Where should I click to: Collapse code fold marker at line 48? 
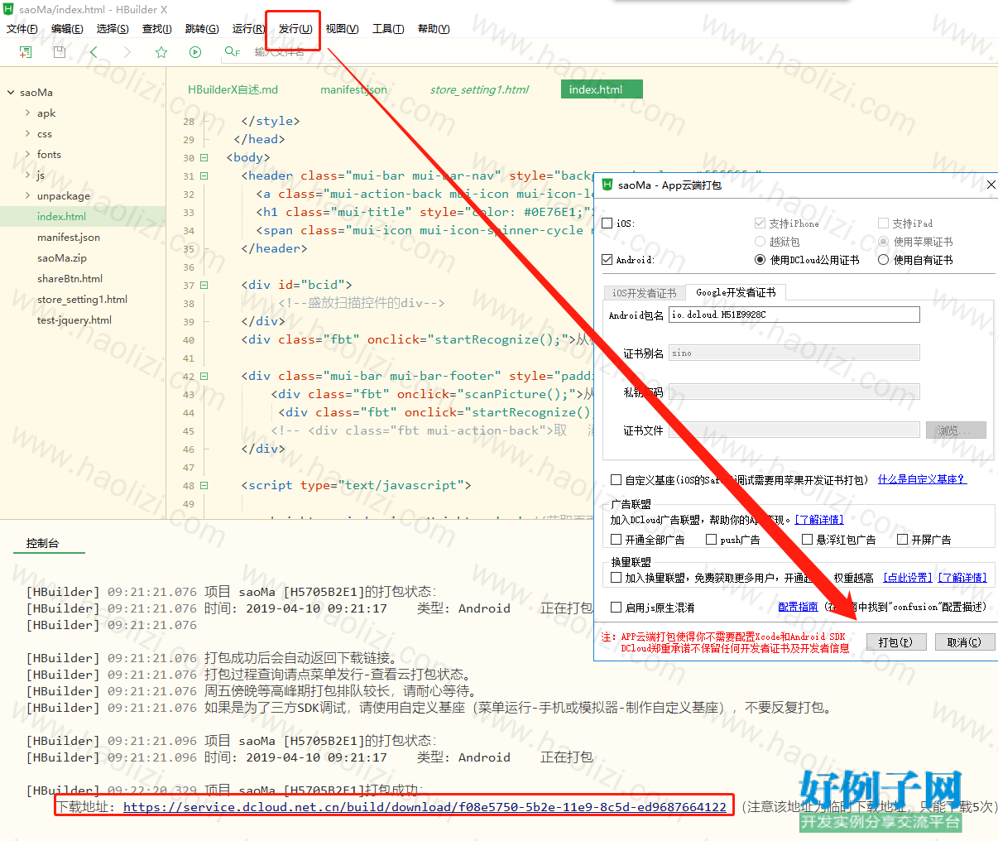204,485
